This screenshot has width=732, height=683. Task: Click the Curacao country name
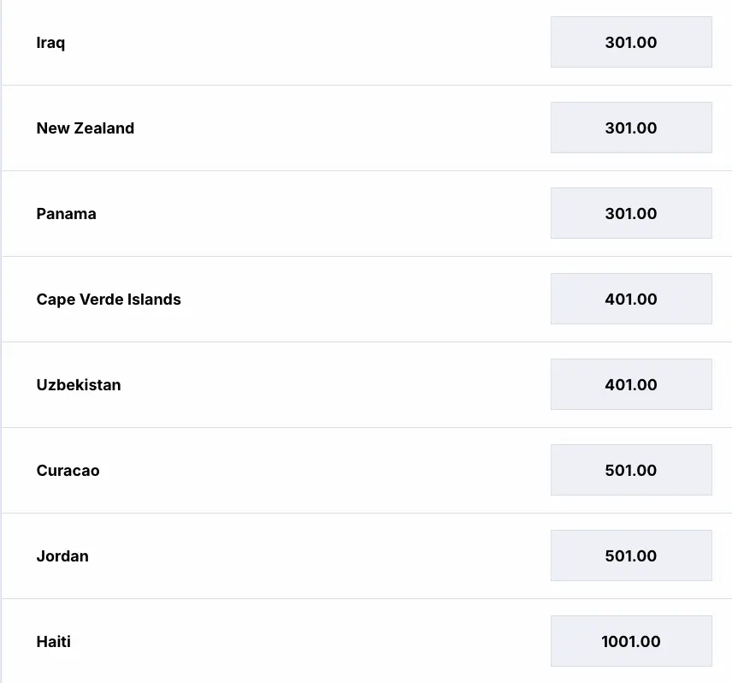pyautogui.click(x=68, y=471)
